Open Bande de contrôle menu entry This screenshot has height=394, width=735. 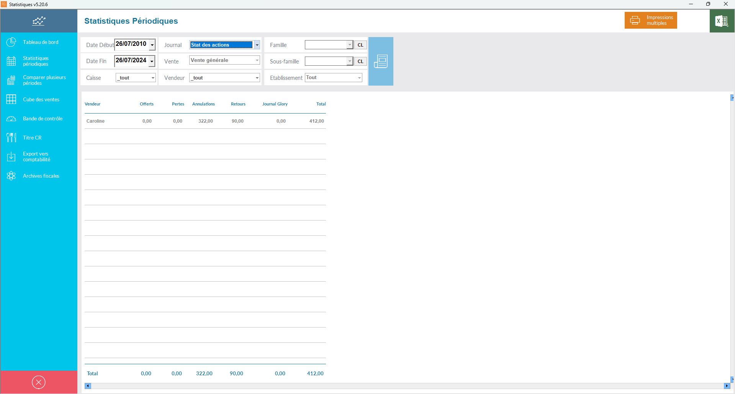click(x=43, y=118)
